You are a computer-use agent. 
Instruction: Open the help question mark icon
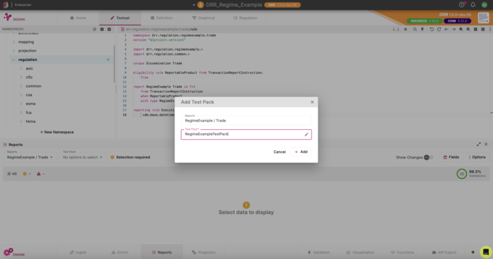(x=462, y=5)
